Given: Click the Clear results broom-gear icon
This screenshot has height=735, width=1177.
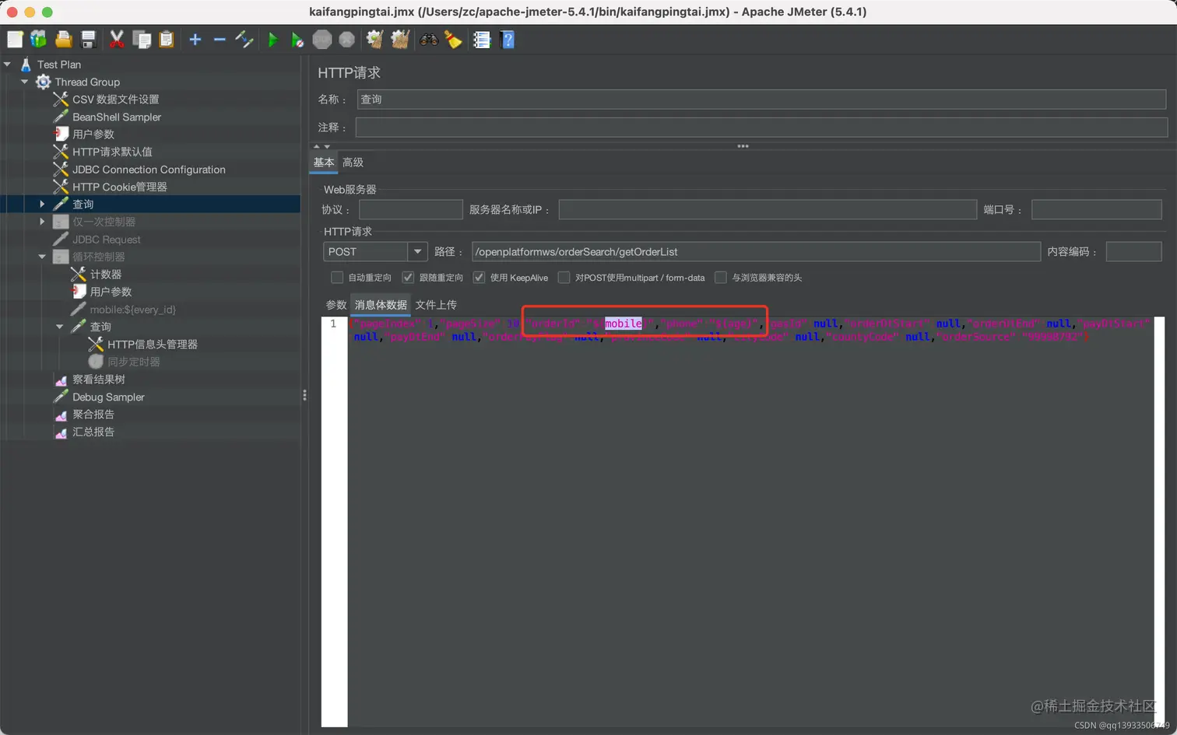Looking at the screenshot, I should coord(375,40).
